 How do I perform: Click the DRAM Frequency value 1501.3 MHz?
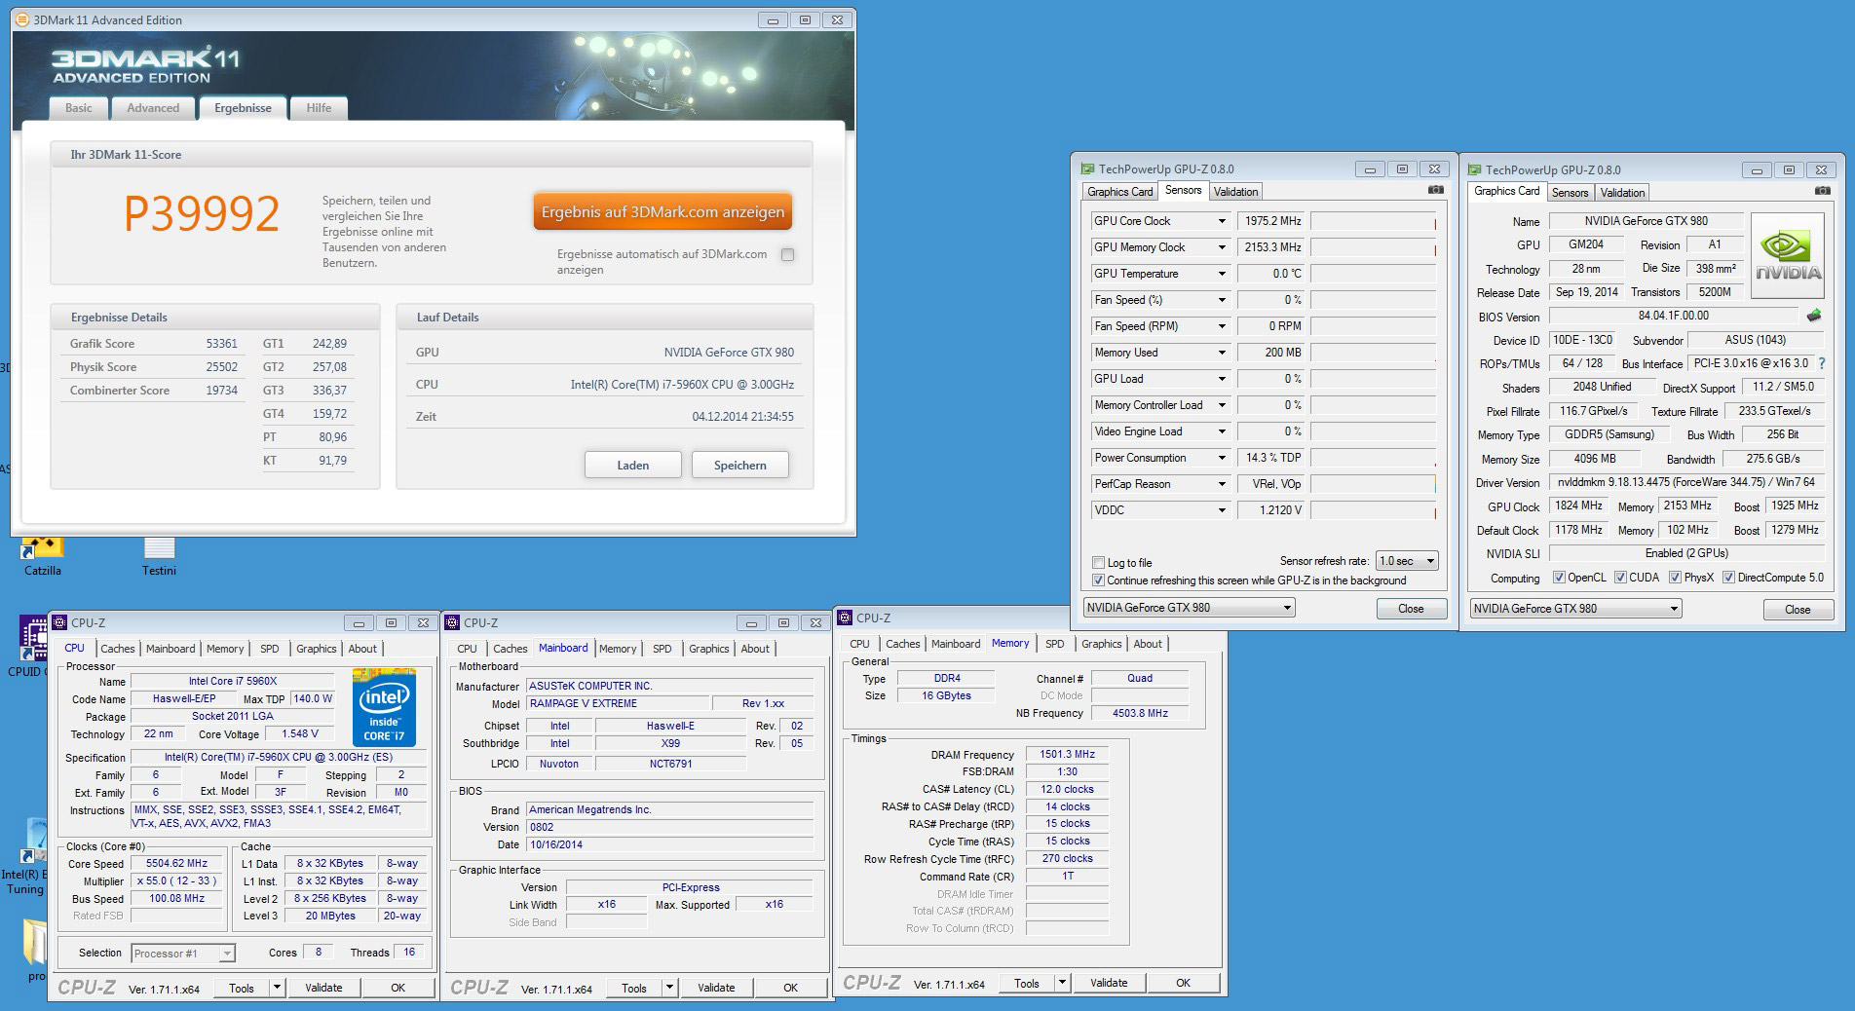coord(1067,754)
